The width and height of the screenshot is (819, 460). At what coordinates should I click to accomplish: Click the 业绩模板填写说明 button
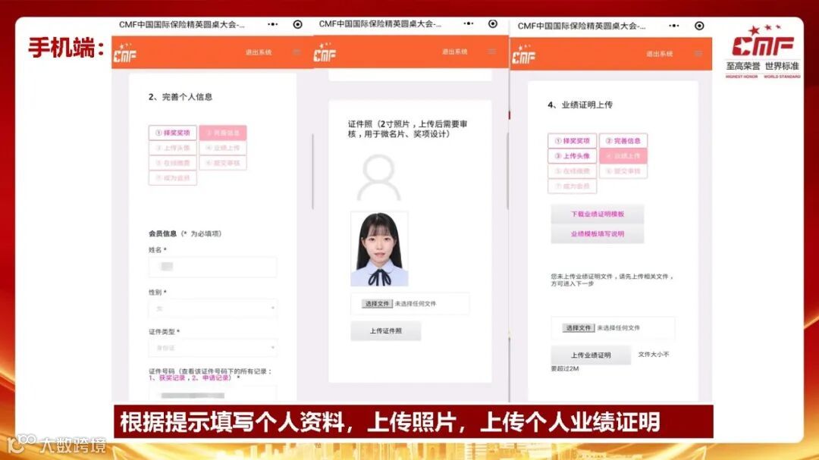(x=597, y=234)
